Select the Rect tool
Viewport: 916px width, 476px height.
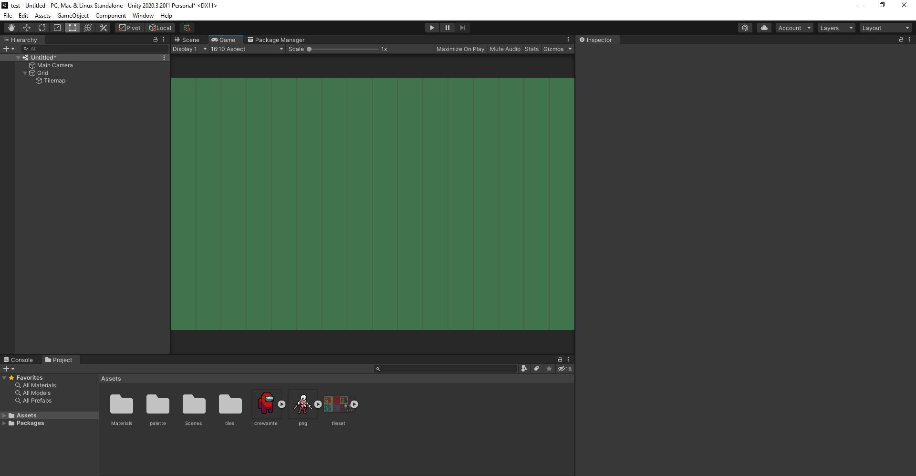coord(73,28)
